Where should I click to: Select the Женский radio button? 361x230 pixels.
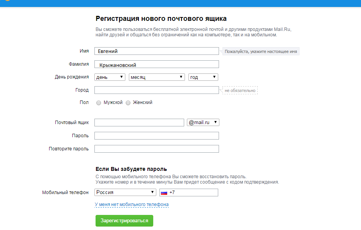128,103
